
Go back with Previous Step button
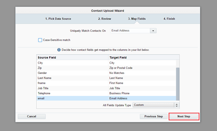[154, 116]
